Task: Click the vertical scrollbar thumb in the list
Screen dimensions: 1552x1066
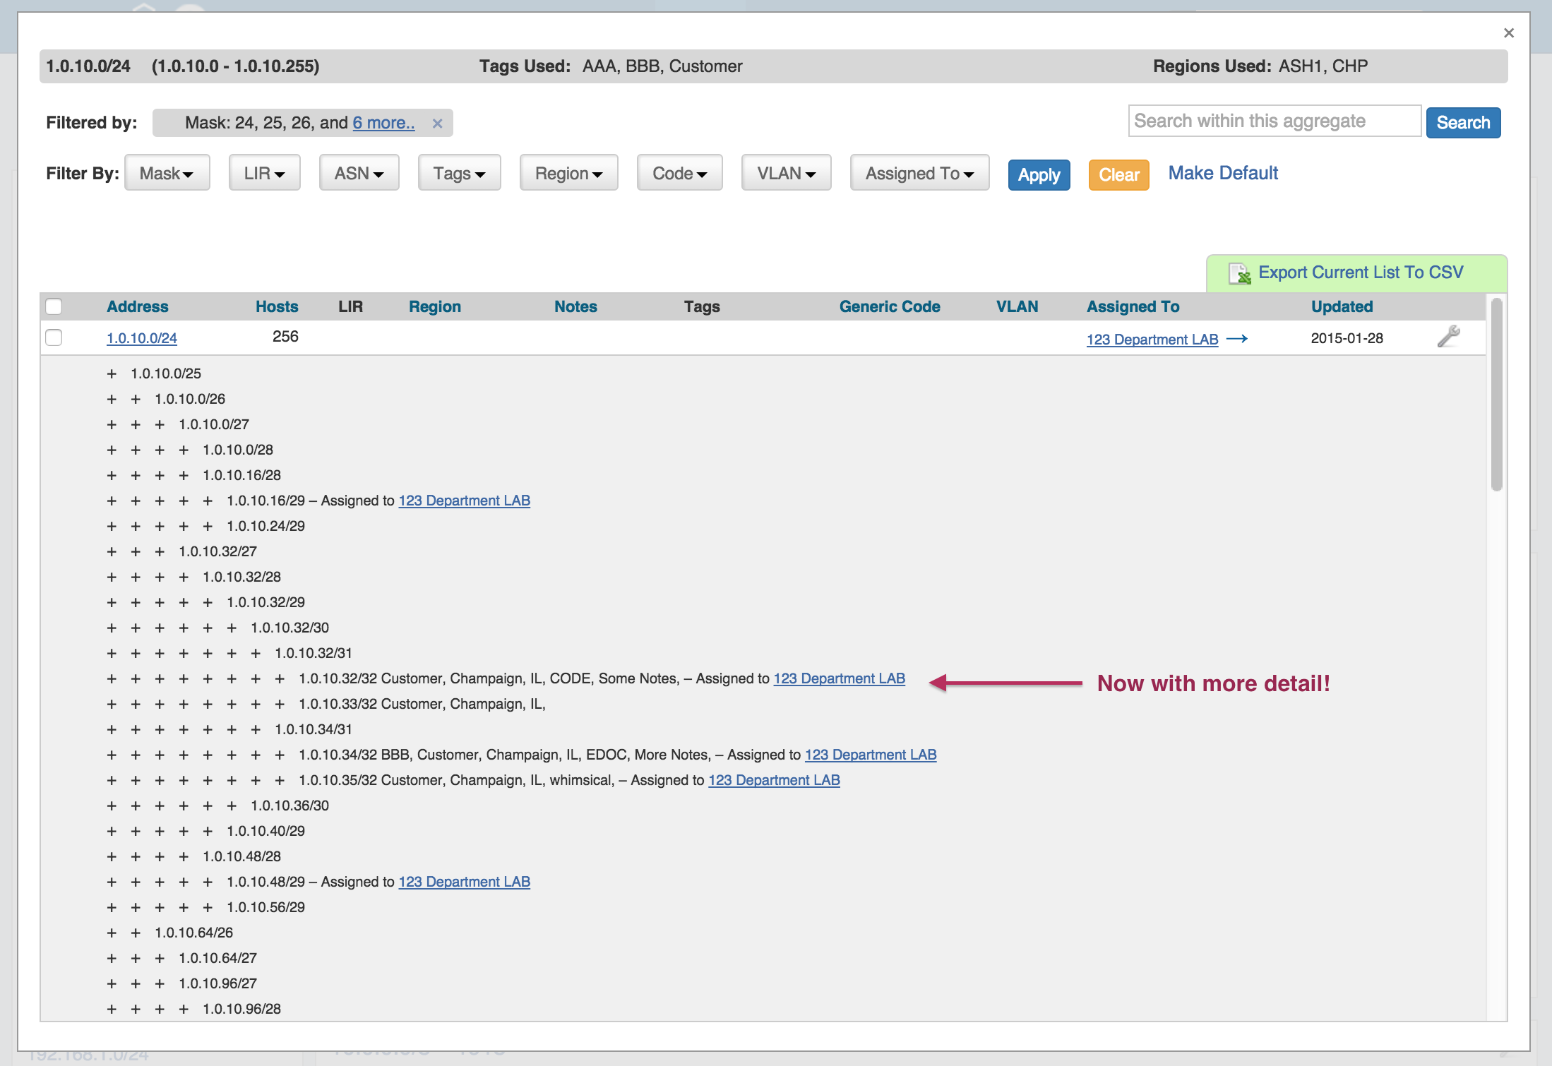Action: 1496,395
